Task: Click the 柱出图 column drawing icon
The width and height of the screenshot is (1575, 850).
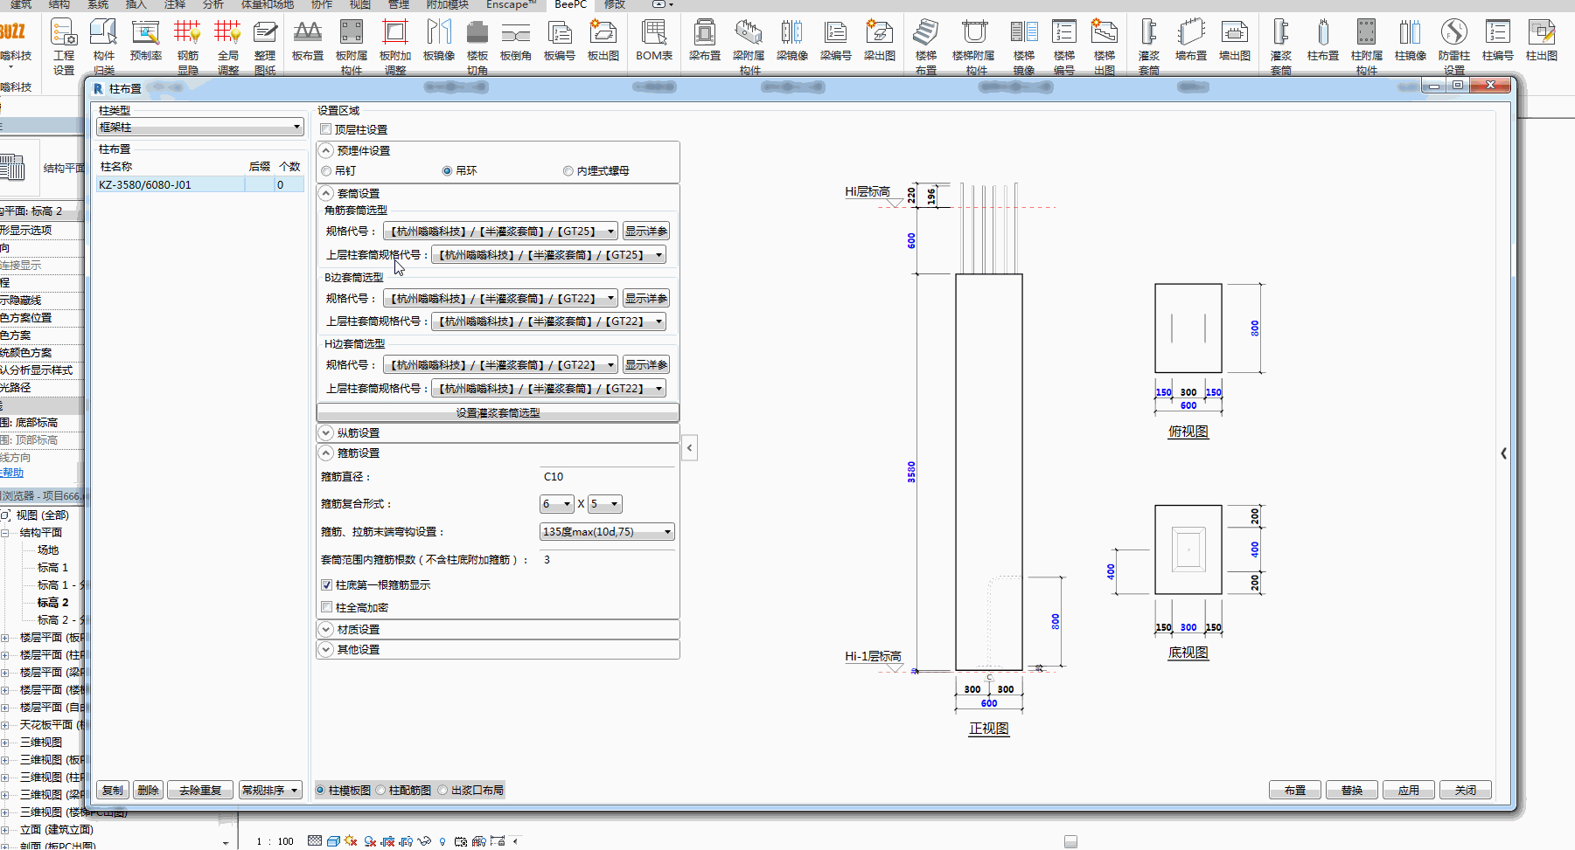Action: click(x=1541, y=40)
